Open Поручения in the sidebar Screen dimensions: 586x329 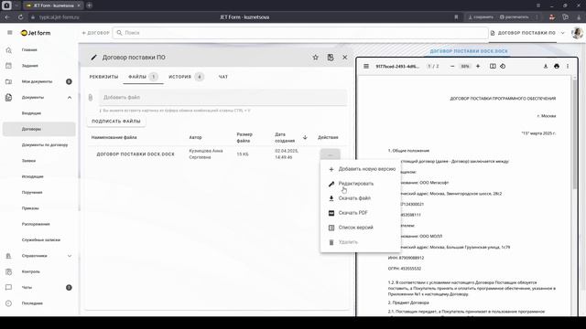[x=32, y=193]
